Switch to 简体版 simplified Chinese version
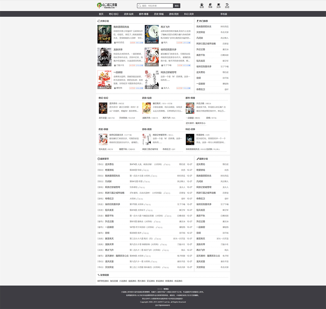This screenshot has height=309, width=326. click(x=160, y=289)
